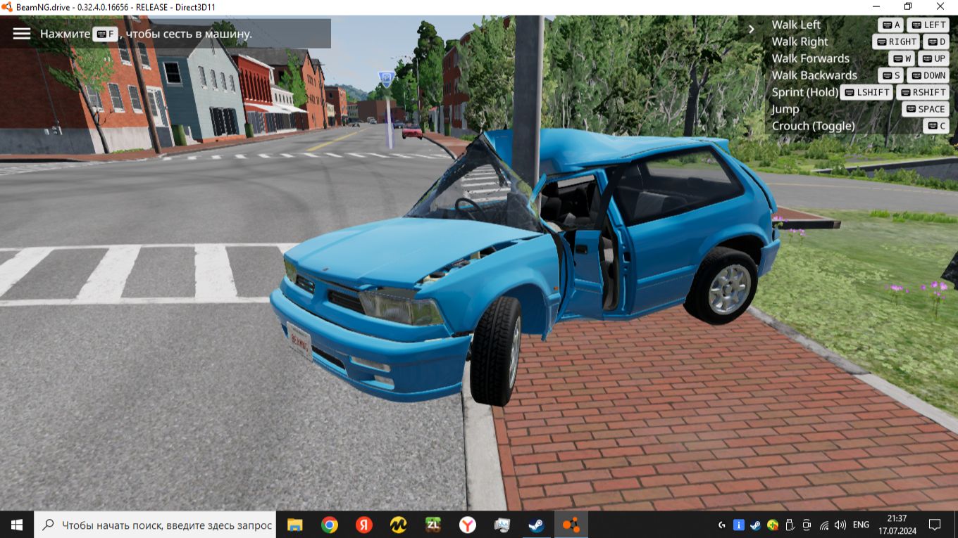Click the F key badge in hint
This screenshot has height=538, width=958.
coord(105,33)
